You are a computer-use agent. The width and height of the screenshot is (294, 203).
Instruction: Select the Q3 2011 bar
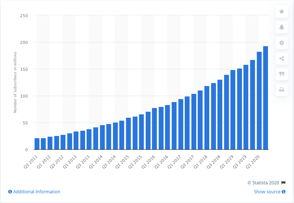(x=37, y=144)
